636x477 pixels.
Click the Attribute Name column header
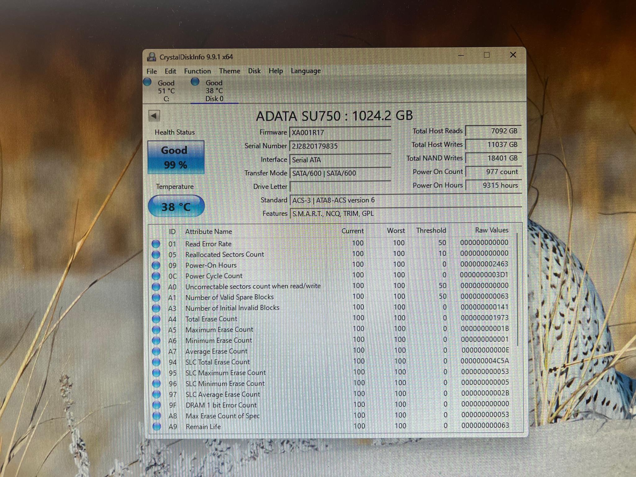[208, 231]
